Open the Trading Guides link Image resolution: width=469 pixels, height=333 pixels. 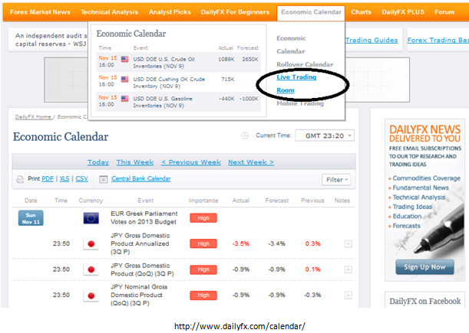372,40
